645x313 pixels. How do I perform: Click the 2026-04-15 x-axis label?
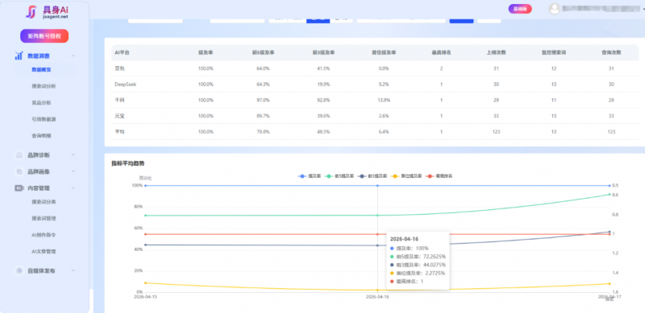(146, 296)
